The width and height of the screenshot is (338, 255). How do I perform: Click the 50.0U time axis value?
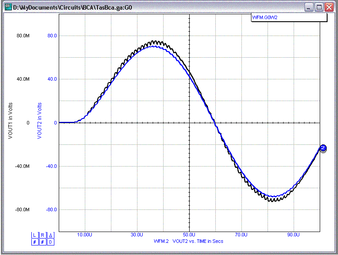[189, 235]
